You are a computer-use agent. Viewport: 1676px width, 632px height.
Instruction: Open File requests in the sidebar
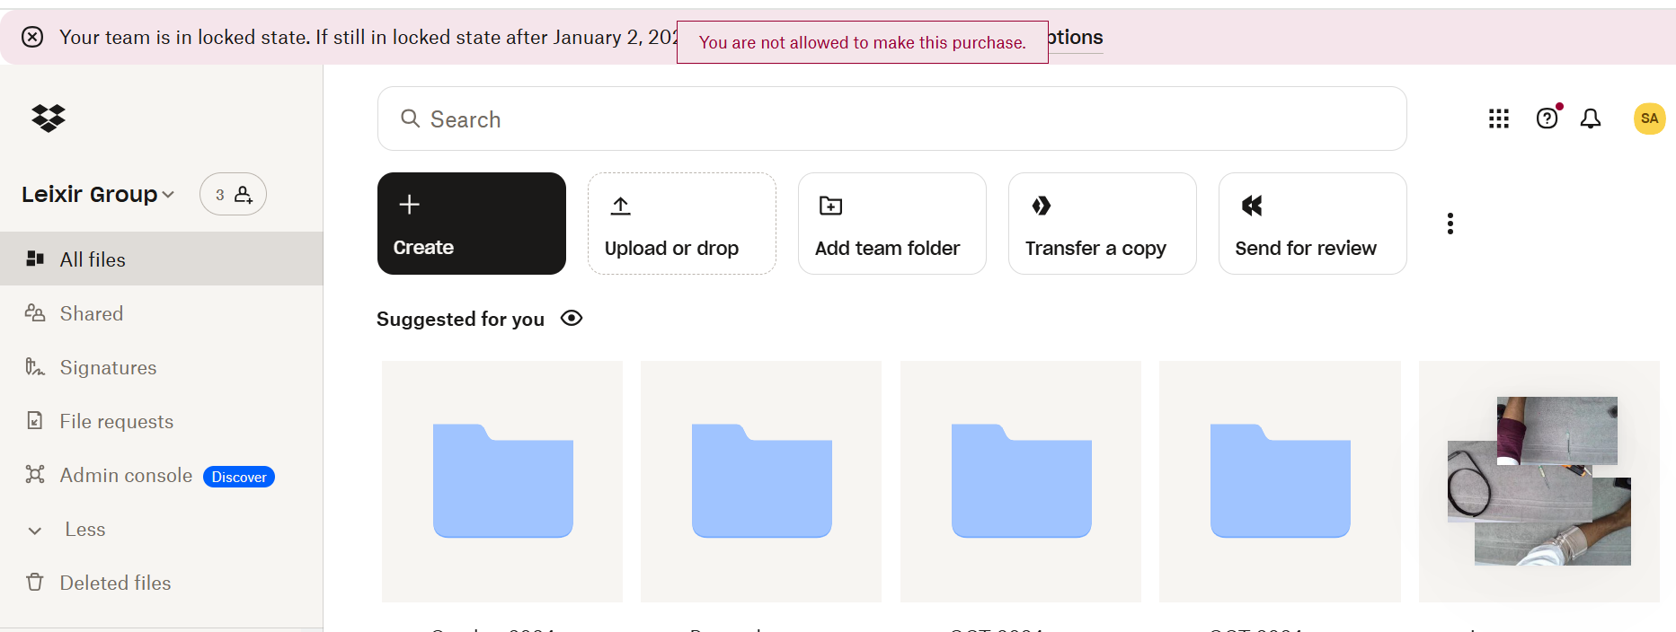point(116,421)
